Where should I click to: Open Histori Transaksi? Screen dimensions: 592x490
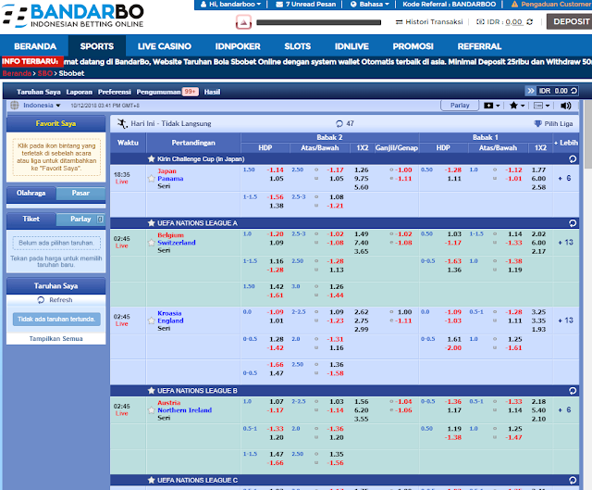[x=429, y=22]
